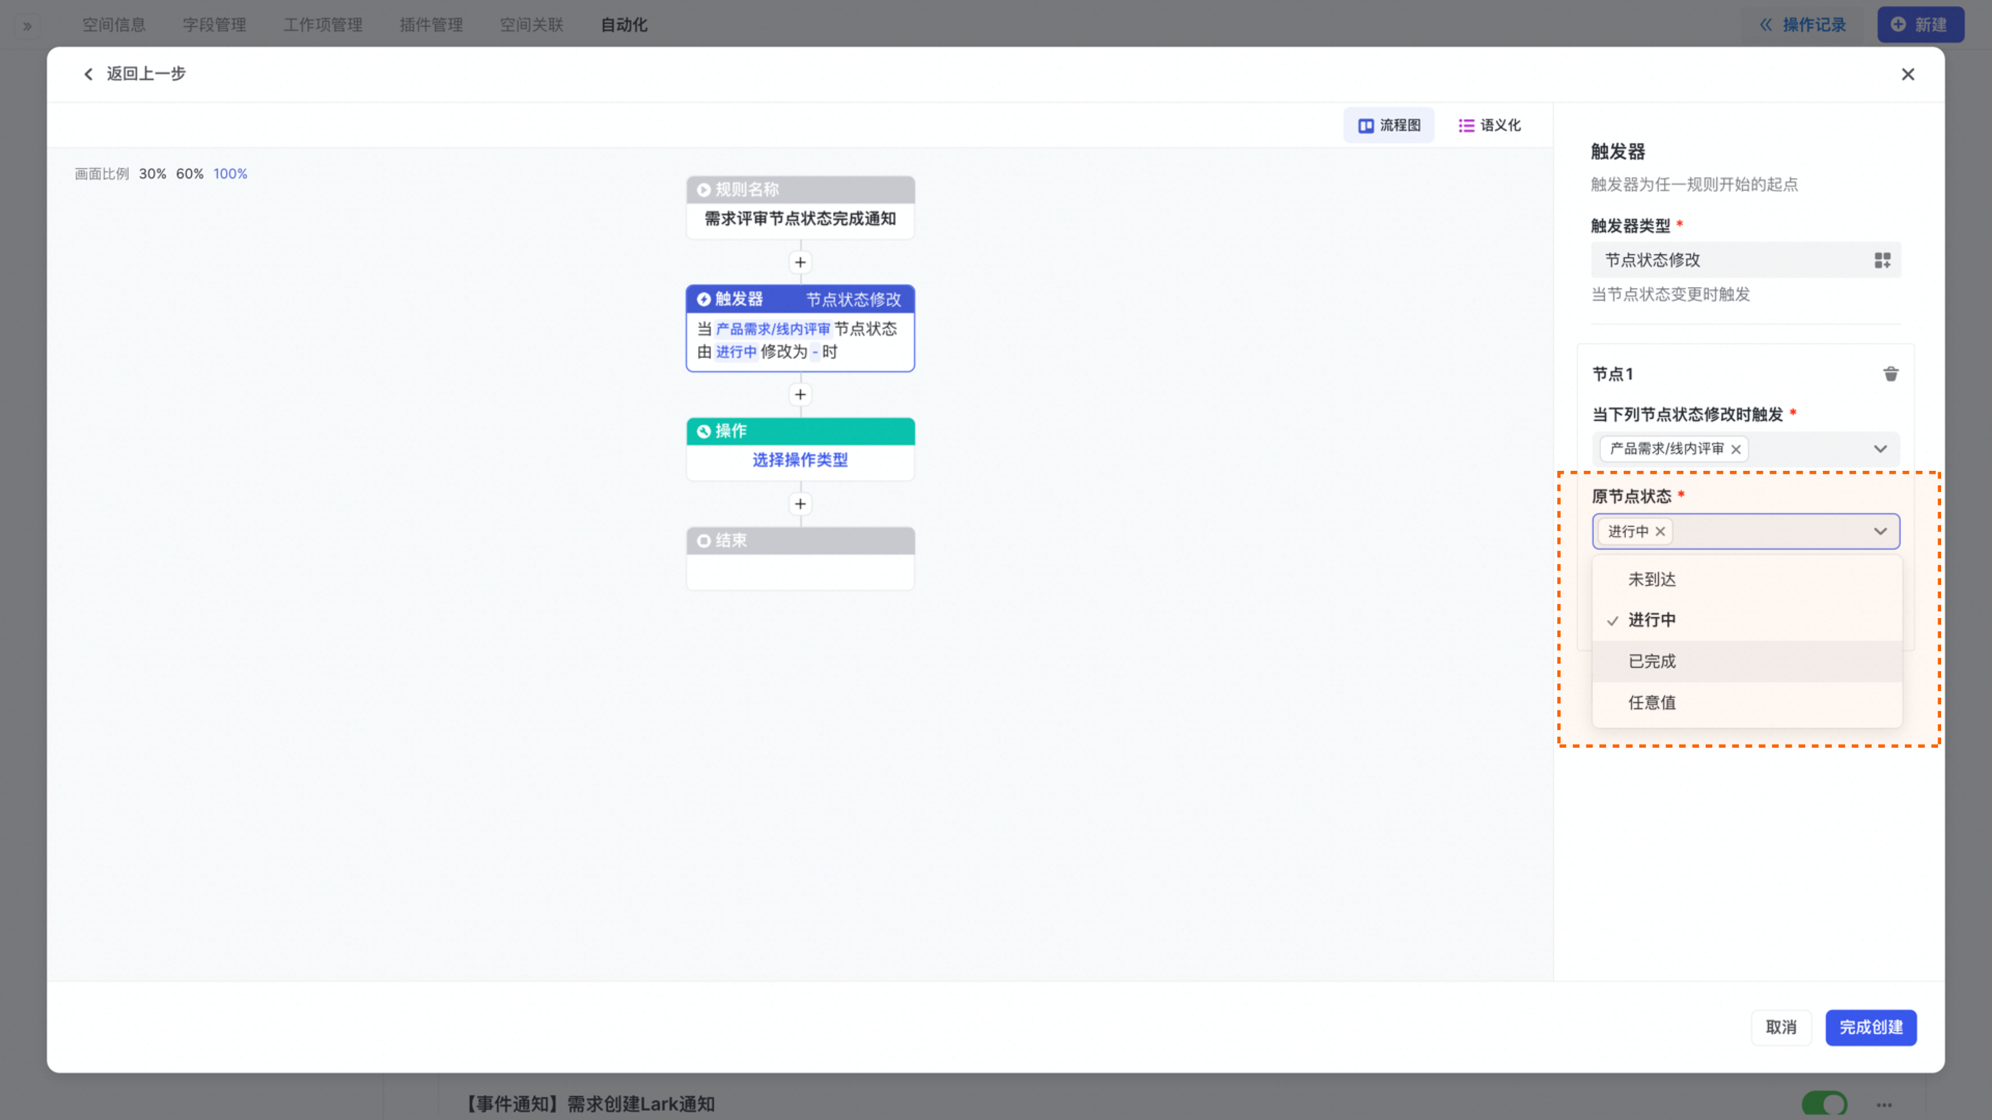Select the 空间关联 tab
The width and height of the screenshot is (1992, 1120).
click(x=531, y=25)
